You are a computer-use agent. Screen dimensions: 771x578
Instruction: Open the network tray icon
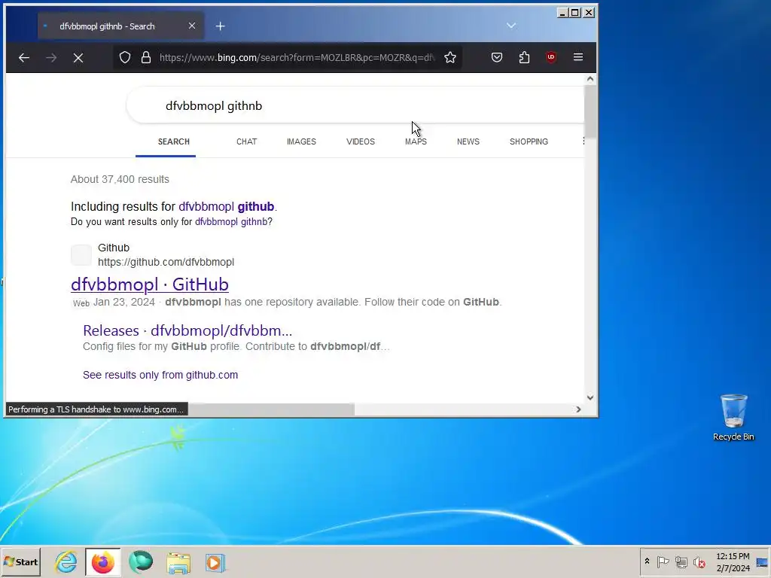pyautogui.click(x=681, y=561)
